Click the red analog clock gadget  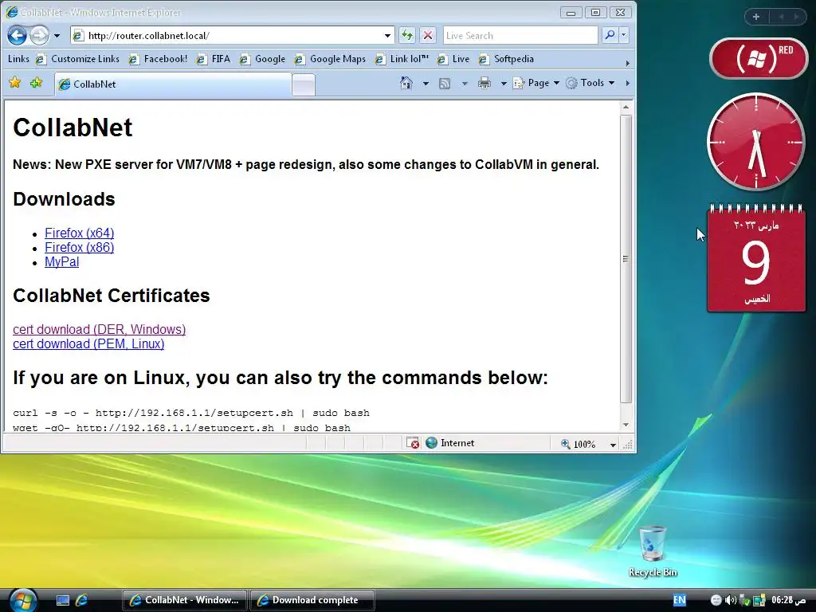point(755,142)
